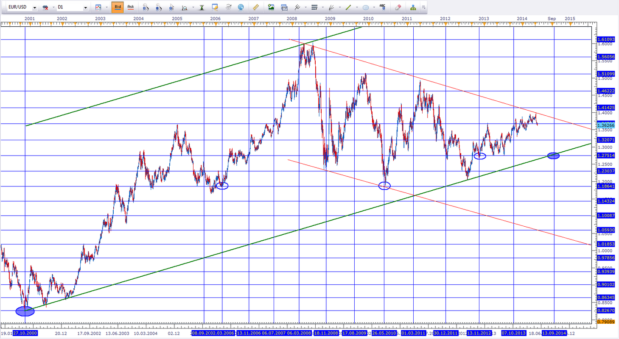Click the 27.10.2000 date label

[25, 333]
